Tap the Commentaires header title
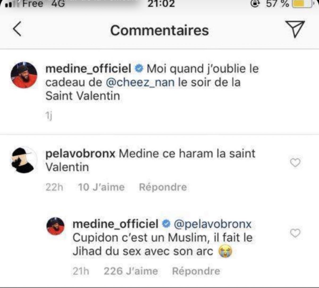The height and width of the screenshot is (288, 319). point(159,30)
